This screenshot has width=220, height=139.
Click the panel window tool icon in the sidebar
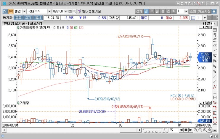215,30
